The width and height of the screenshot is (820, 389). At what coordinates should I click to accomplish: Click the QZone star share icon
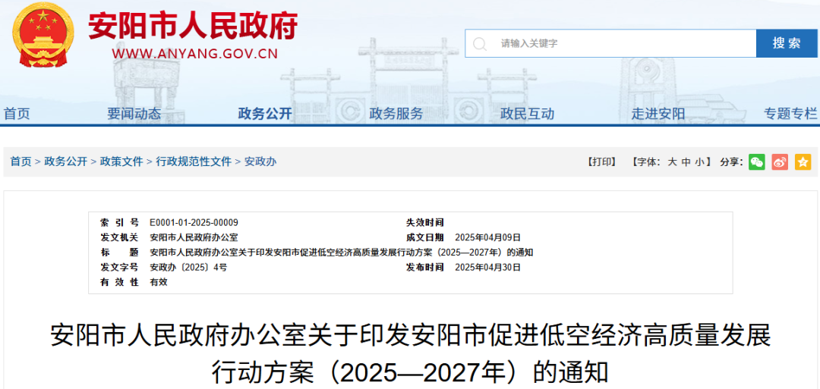(x=803, y=162)
